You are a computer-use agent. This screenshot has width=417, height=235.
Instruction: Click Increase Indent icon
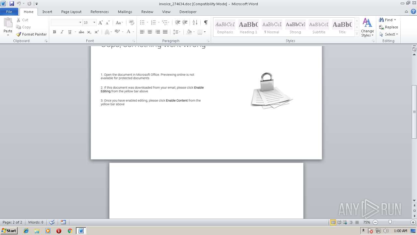pyautogui.click(x=185, y=23)
